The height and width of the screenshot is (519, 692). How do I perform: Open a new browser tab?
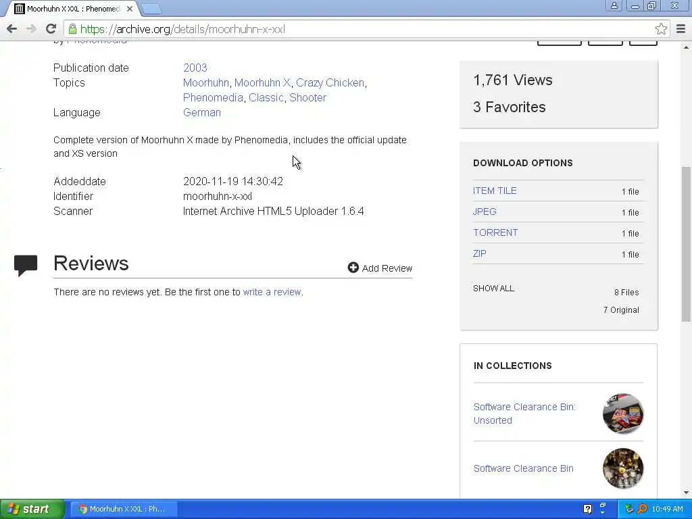pos(151,8)
